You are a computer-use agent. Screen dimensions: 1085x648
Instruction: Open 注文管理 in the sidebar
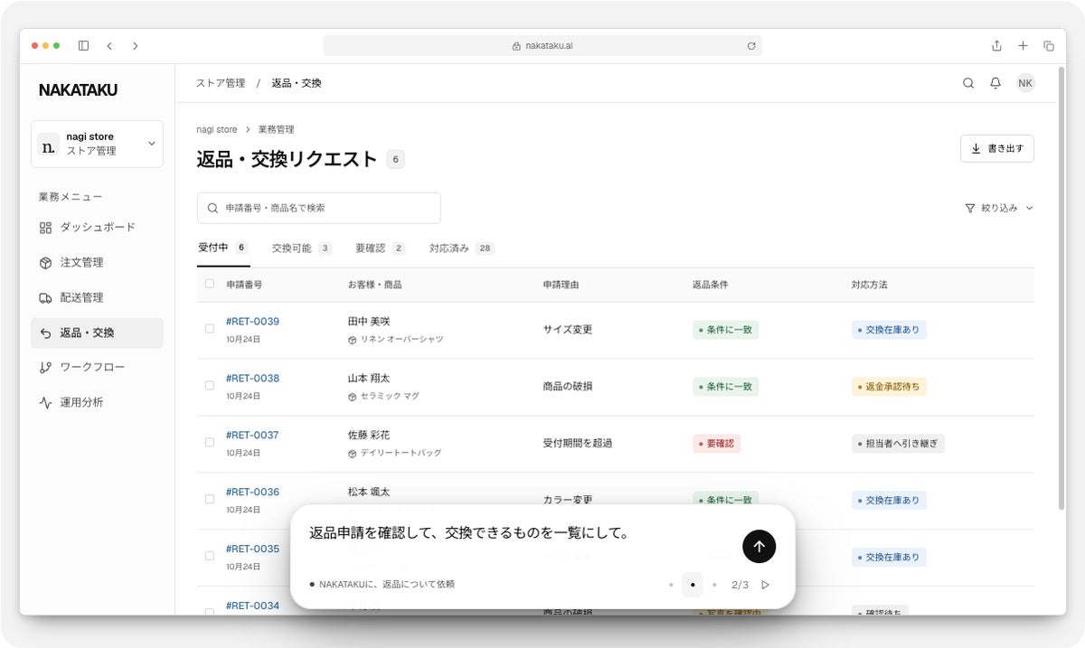point(97,263)
